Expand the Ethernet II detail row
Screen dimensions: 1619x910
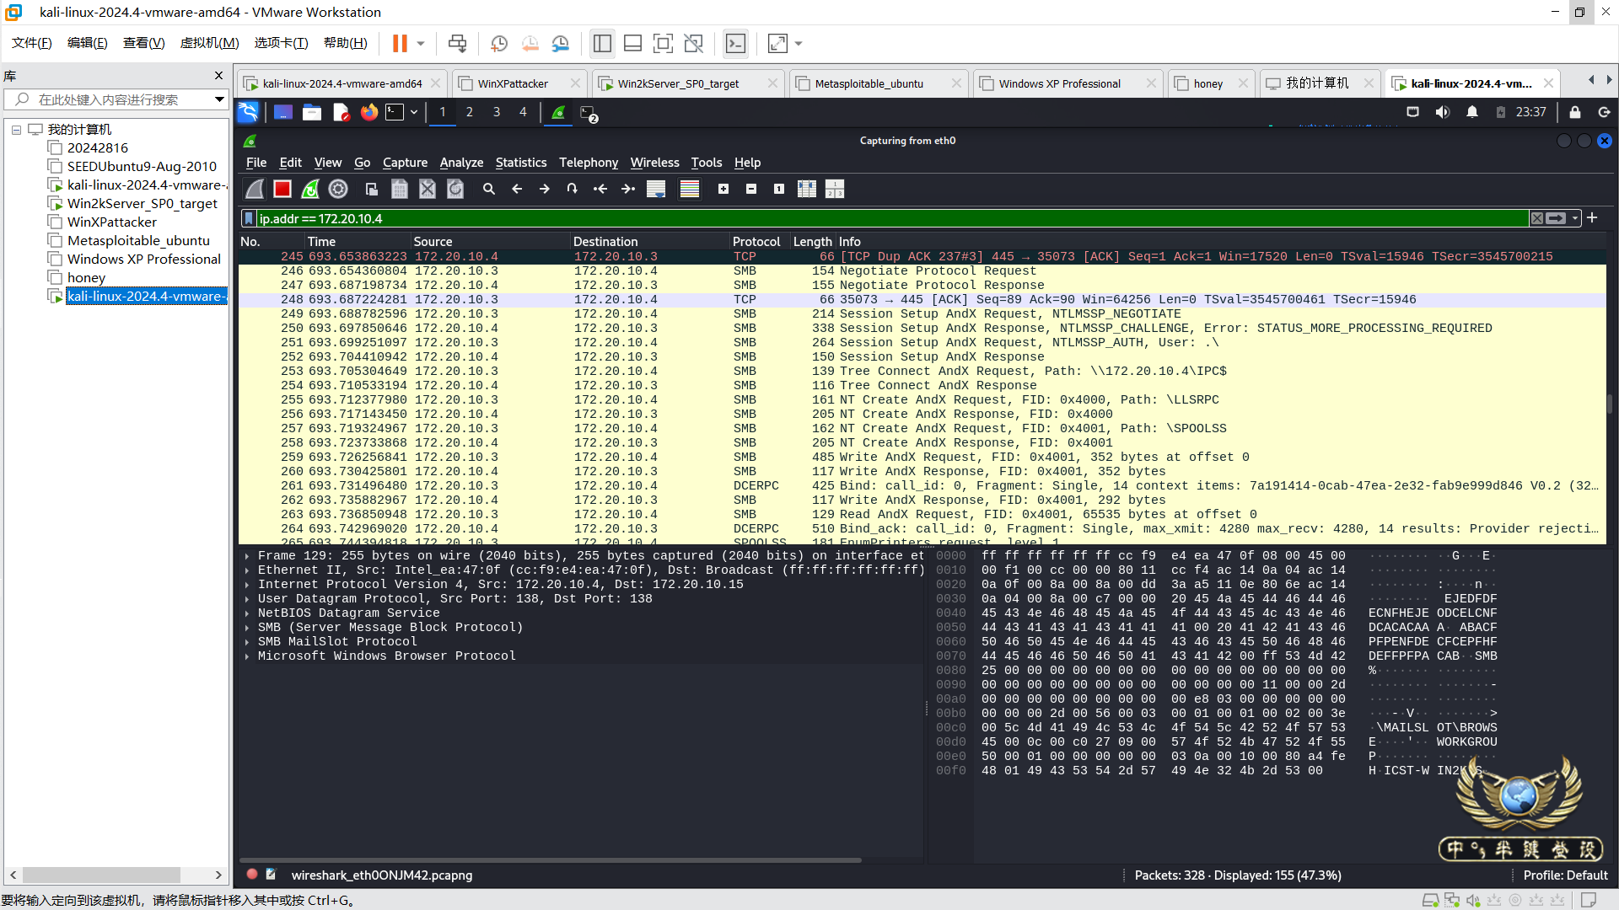tap(247, 570)
